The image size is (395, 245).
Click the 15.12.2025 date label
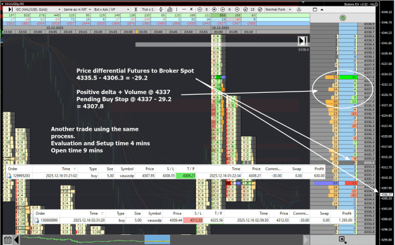(x=54, y=28)
